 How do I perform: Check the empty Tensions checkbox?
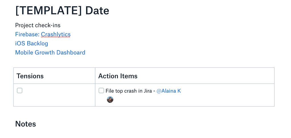coord(20,91)
